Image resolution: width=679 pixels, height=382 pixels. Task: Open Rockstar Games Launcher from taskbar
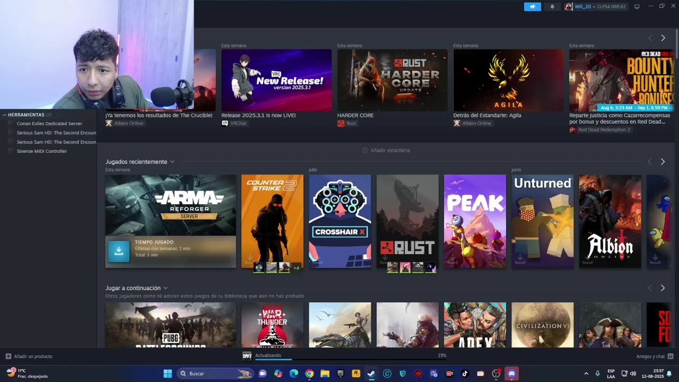356,374
